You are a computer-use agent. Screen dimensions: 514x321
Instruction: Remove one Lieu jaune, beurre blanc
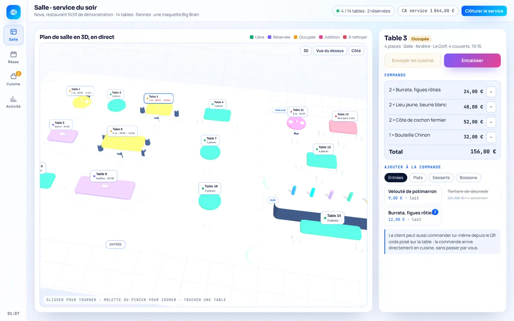(x=491, y=107)
